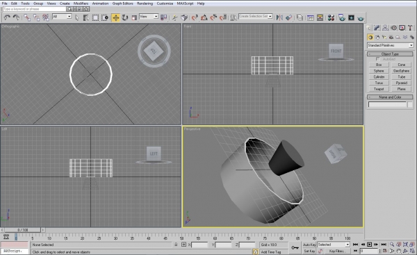This screenshot has height=255, width=417.
Task: Click the Align tool icon
Action: (288, 17)
